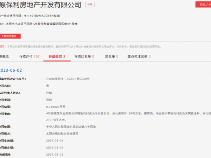Click the penalty basis 中华人民共和国城乡规划法第六十四条
This screenshot has height=158, width=211.
click(x=71, y=126)
